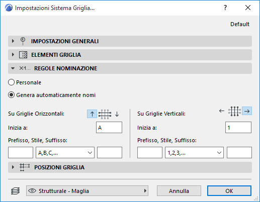This screenshot has width=260, height=202.
Task: Click the horizontal grid lines icon
Action: point(105,114)
